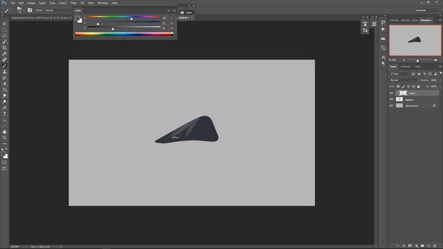Select the Magic Wand tool
This screenshot has width=443, height=249.
[4, 41]
